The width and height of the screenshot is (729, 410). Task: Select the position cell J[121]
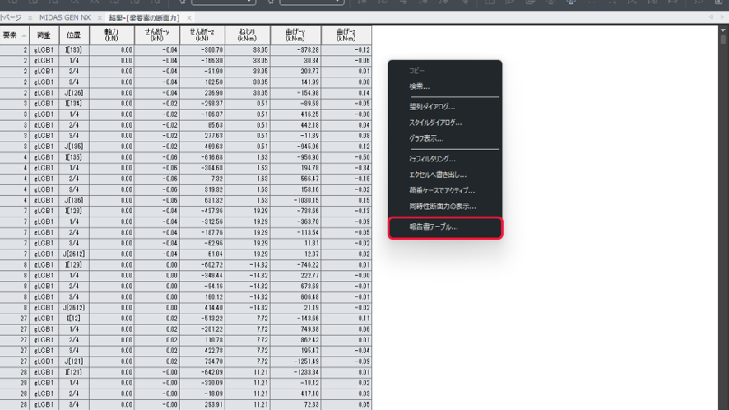(x=74, y=361)
